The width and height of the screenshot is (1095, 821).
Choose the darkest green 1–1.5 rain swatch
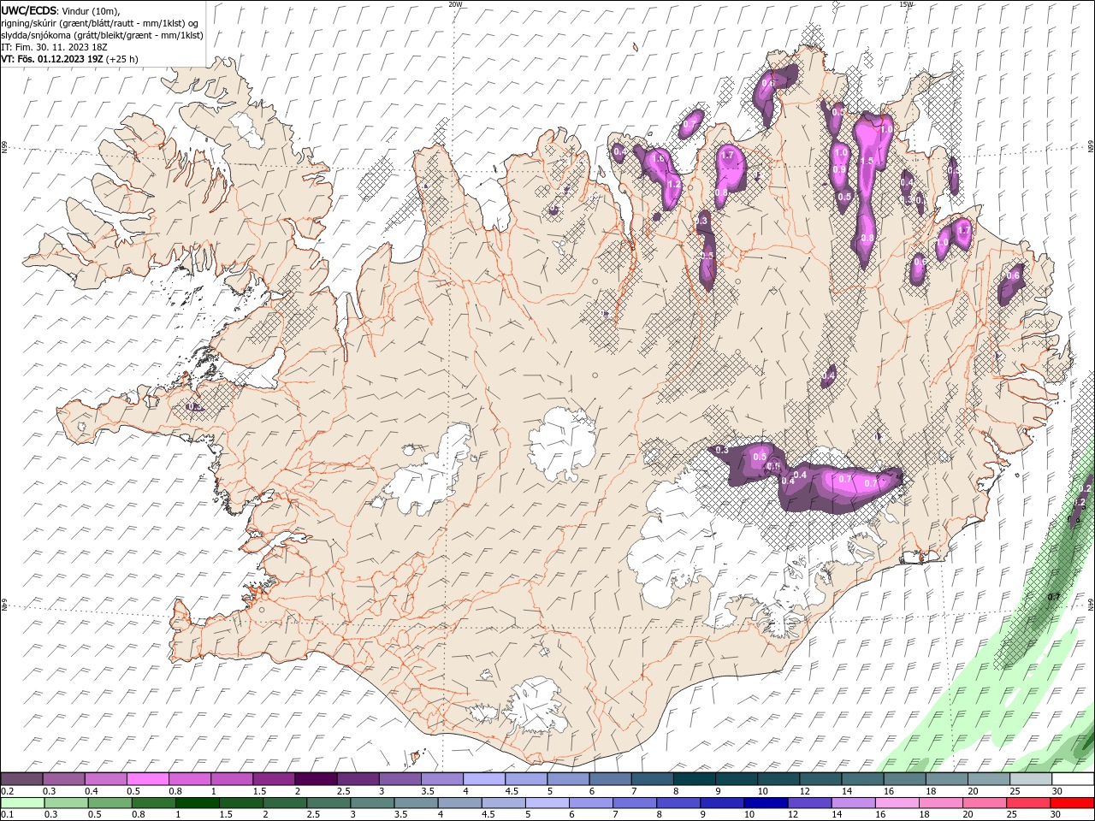click(x=198, y=803)
